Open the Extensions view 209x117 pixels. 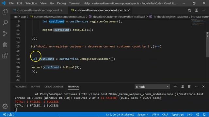[x=5, y=56]
